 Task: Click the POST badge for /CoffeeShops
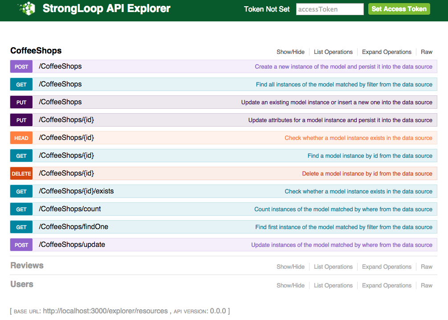pos(21,67)
